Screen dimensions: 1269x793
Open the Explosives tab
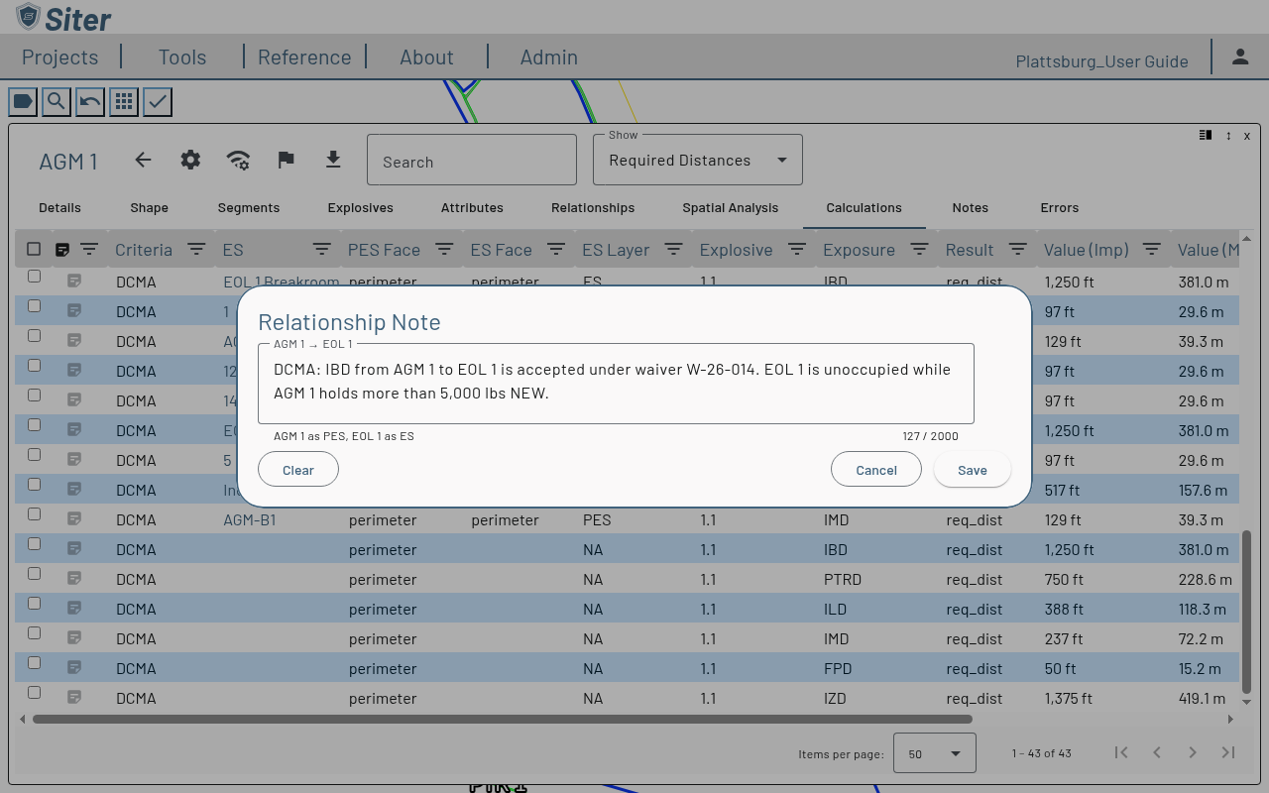point(361,207)
